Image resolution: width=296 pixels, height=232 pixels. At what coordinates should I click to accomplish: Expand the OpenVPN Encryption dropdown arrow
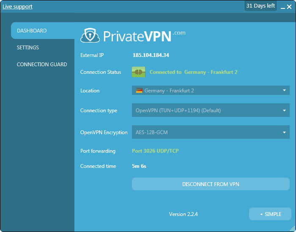pyautogui.click(x=284, y=132)
